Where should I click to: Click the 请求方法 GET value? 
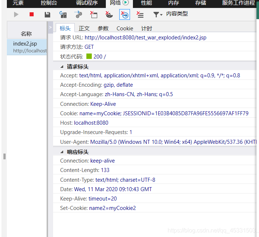click(89, 47)
